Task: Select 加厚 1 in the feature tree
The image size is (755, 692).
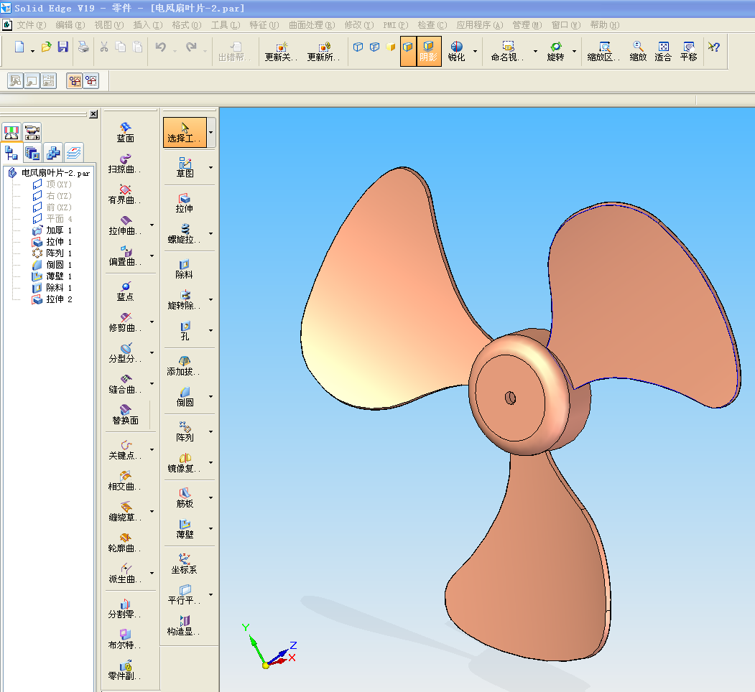Action: [x=53, y=230]
